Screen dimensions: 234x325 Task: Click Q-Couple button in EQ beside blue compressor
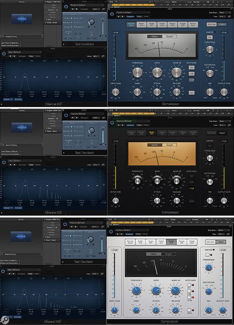tap(18, 100)
